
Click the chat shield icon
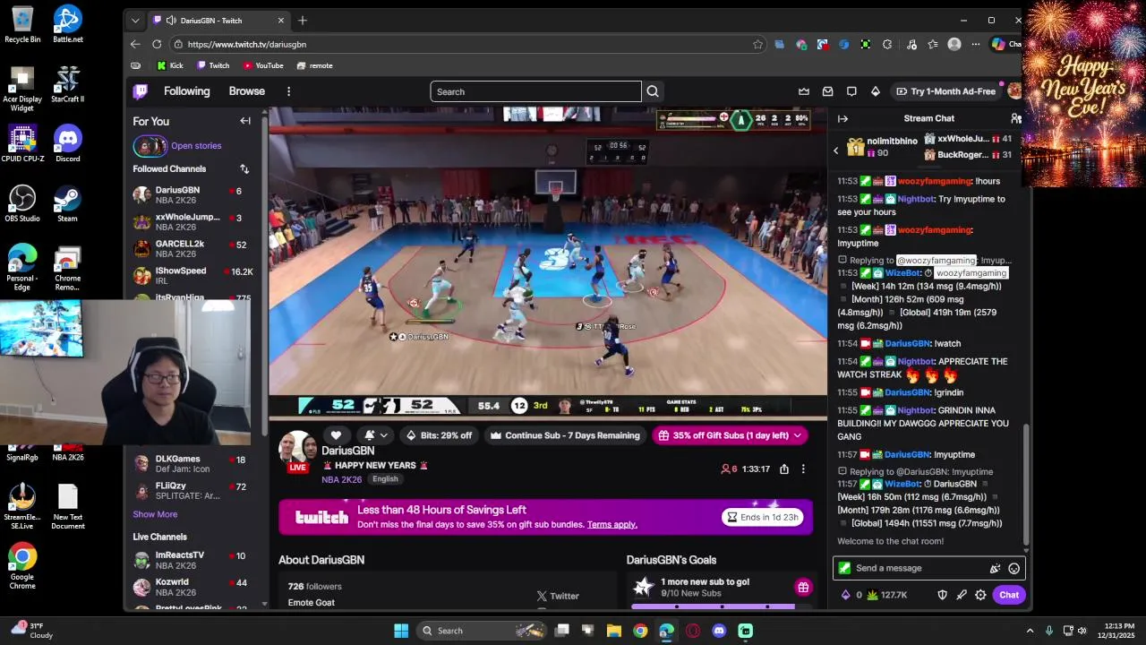(x=942, y=595)
